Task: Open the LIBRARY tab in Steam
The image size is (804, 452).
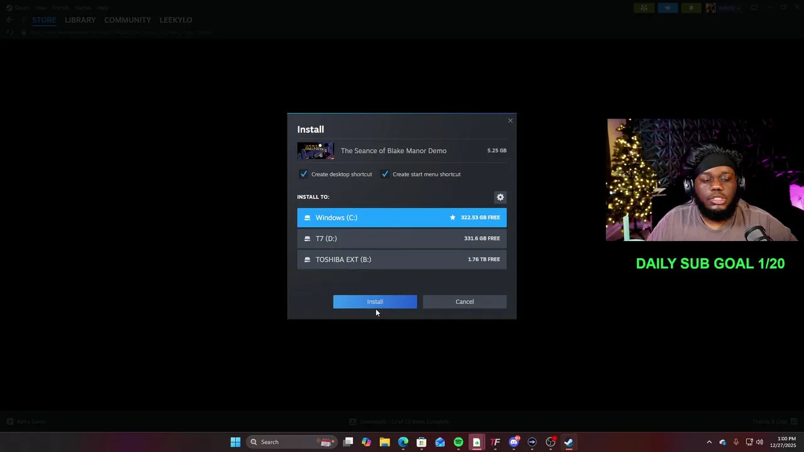Action: click(80, 20)
